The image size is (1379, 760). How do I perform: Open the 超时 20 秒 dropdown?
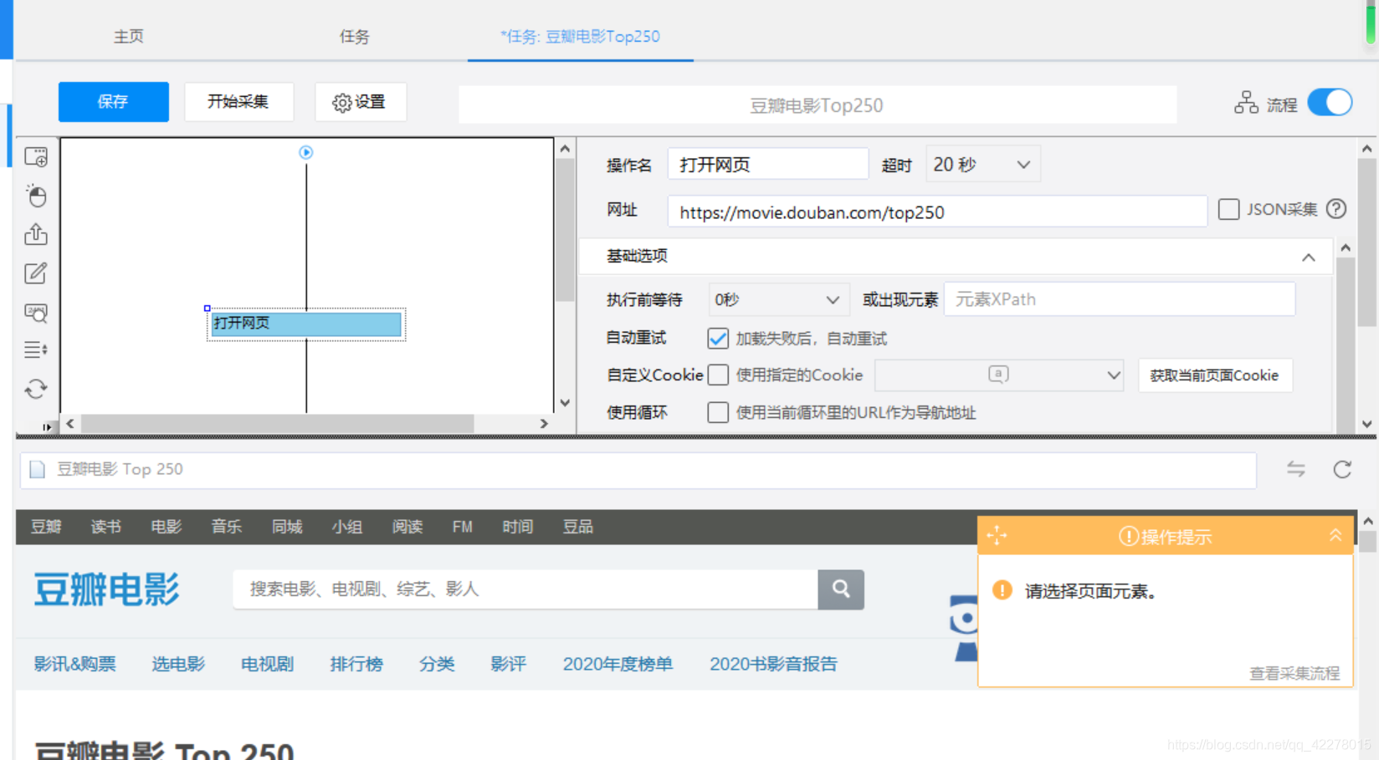[982, 165]
